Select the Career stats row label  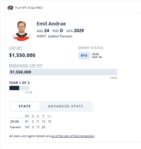[x=15, y=127]
